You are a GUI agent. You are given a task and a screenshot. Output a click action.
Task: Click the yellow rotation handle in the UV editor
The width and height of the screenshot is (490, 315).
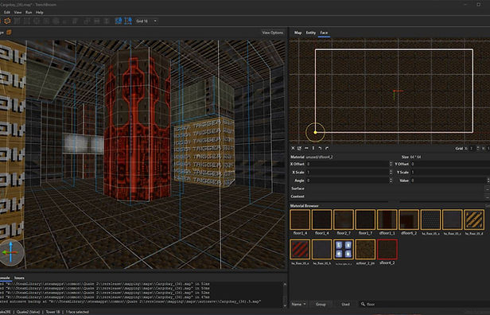click(x=315, y=133)
